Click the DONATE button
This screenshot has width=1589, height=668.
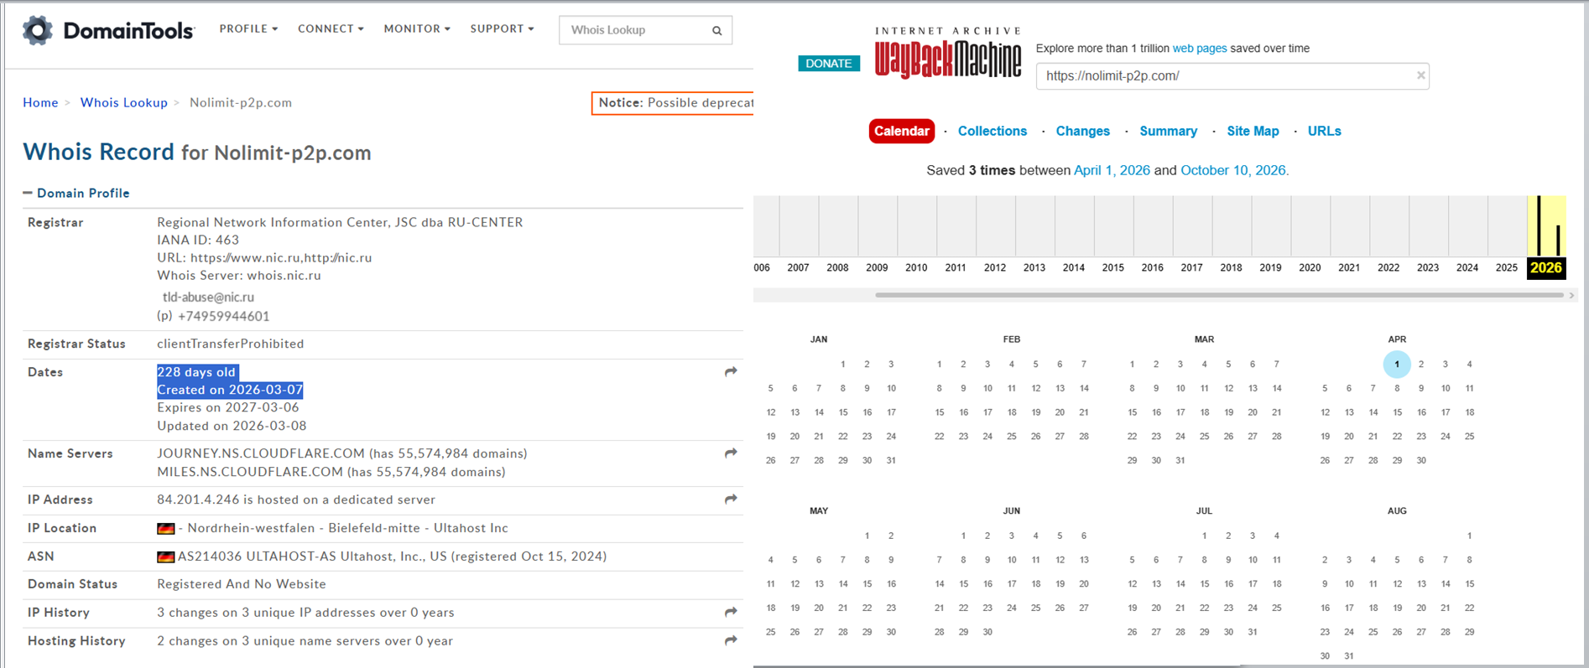coord(829,64)
